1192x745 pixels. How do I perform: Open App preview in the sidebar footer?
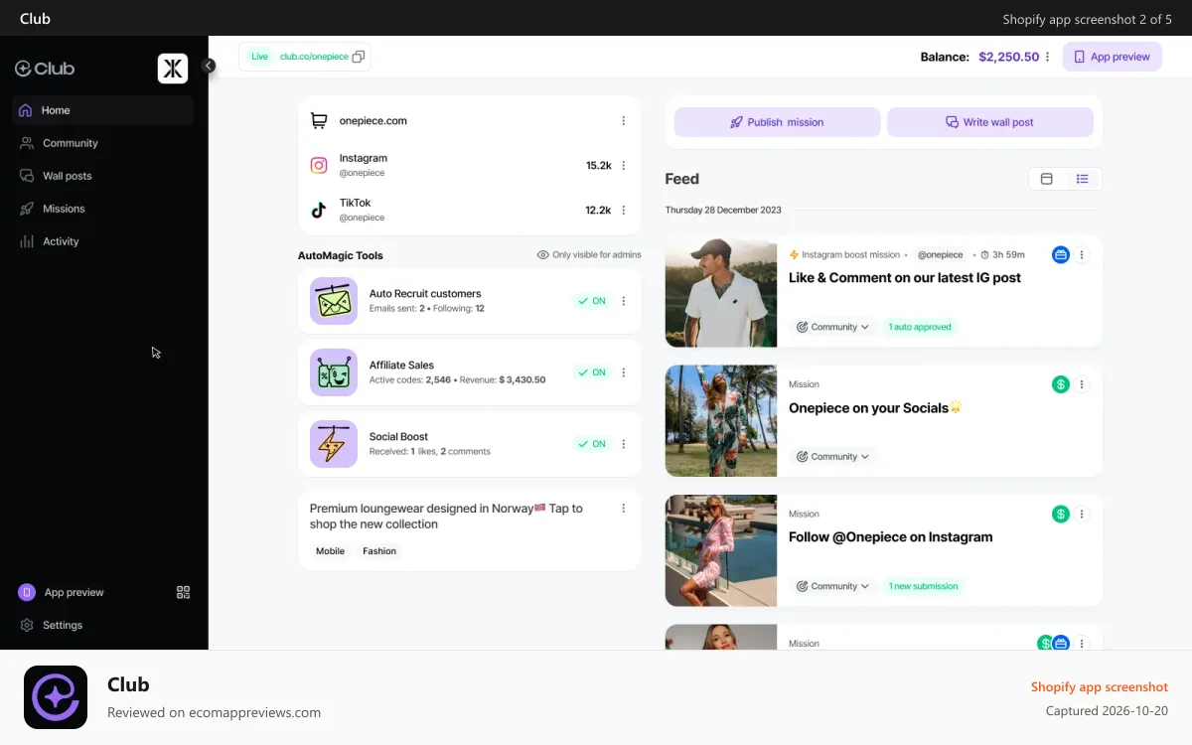(62, 592)
